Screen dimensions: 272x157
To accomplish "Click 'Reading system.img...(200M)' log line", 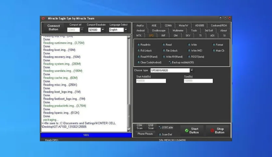I will [62, 64].
